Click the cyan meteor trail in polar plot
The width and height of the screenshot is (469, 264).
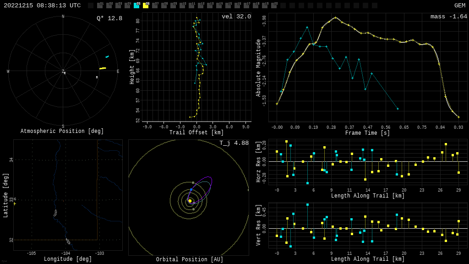pyautogui.click(x=107, y=57)
